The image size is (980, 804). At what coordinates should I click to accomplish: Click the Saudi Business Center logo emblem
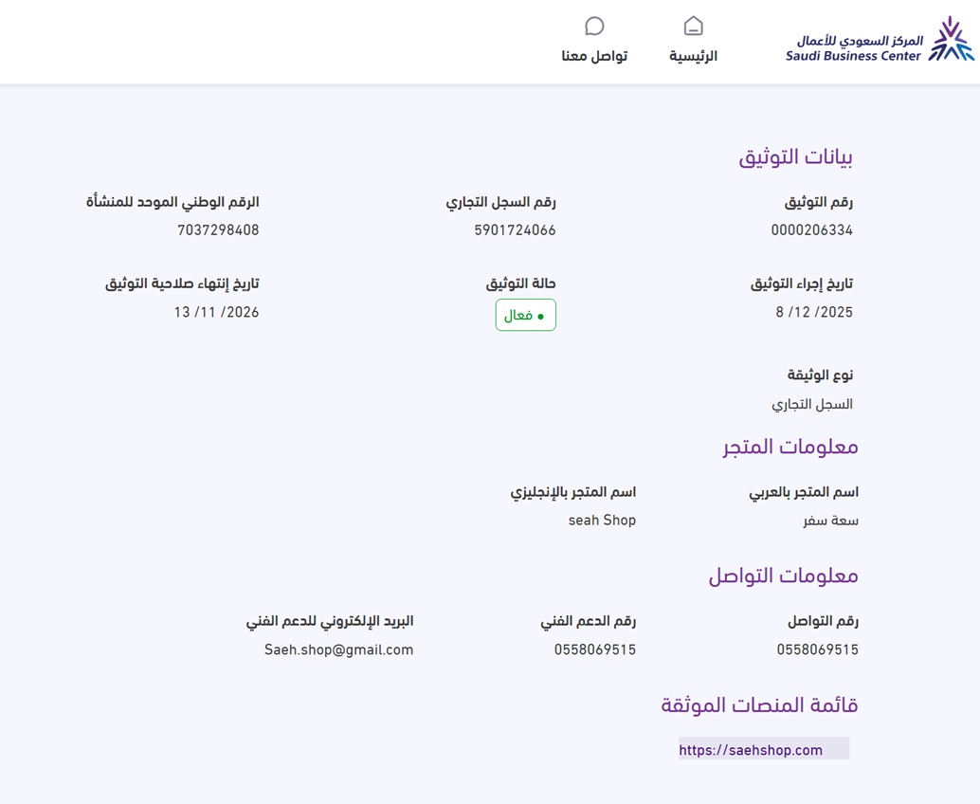tap(950, 40)
